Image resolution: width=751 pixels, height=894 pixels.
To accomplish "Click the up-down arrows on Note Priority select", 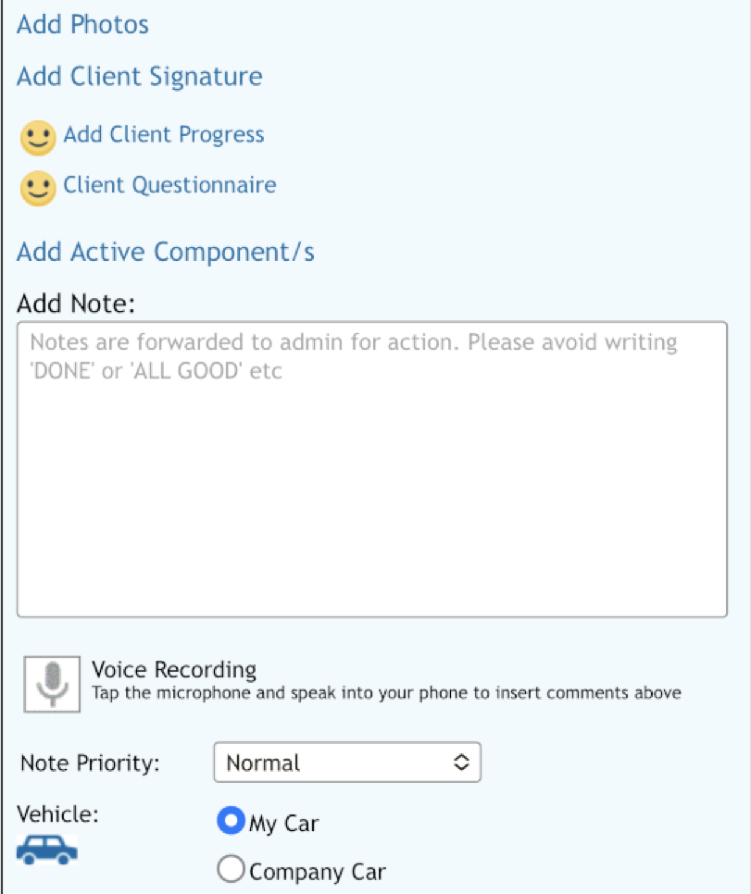I will [x=461, y=763].
